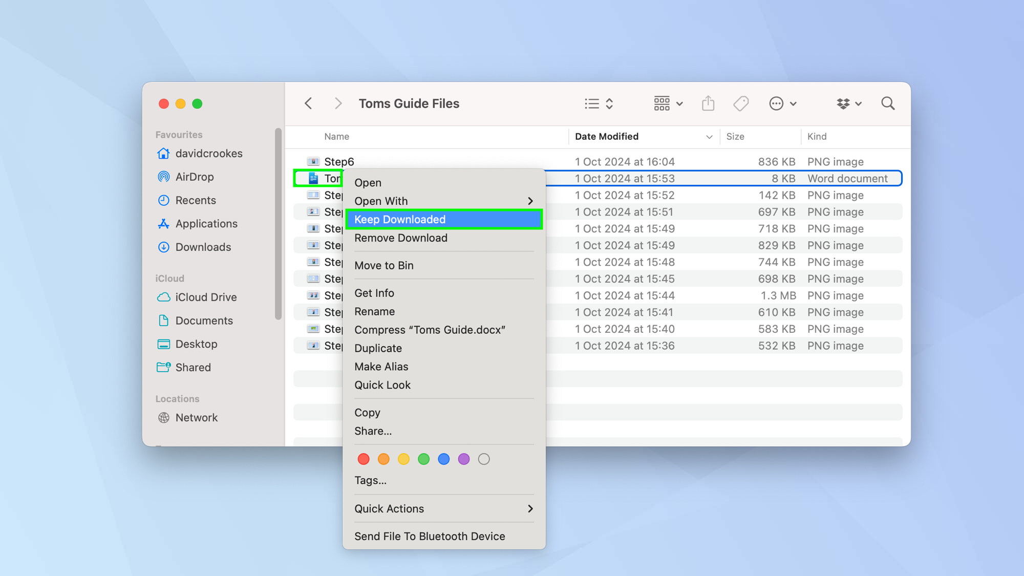Open the Downloads folder from the sidebar
The width and height of the screenshot is (1024, 576).
(203, 247)
